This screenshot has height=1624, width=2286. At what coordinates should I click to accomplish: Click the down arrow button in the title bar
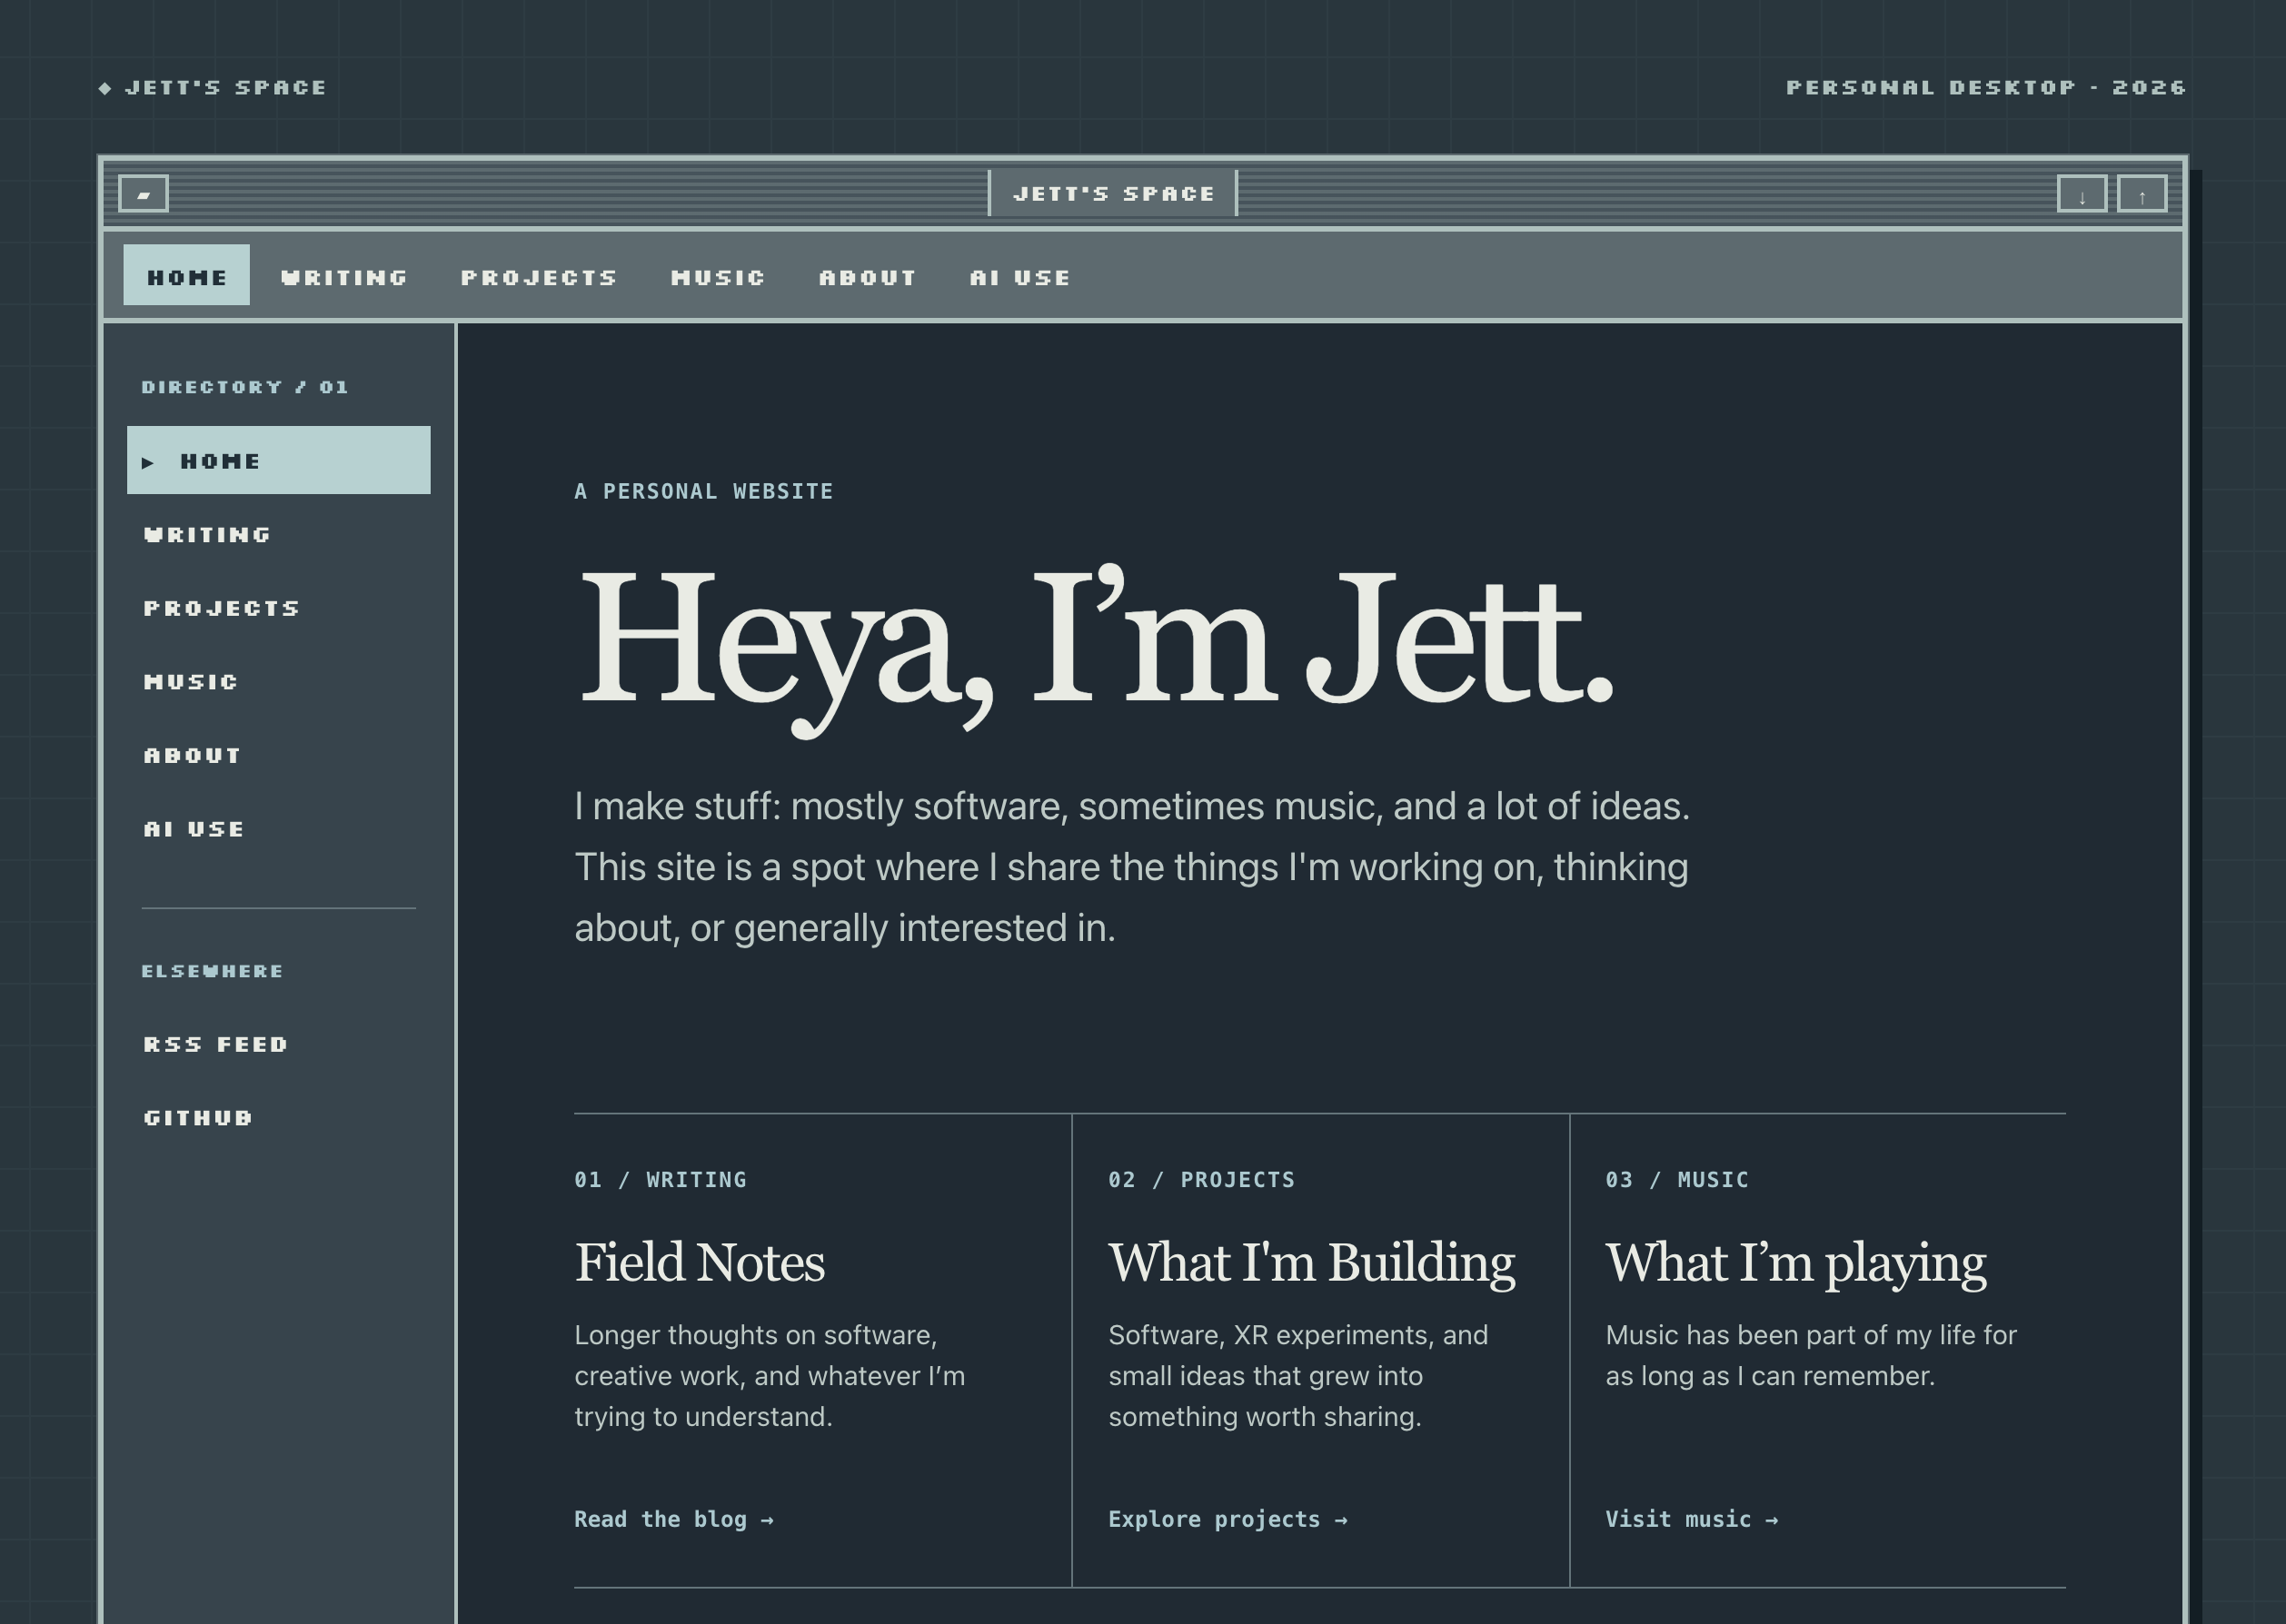coord(2082,194)
